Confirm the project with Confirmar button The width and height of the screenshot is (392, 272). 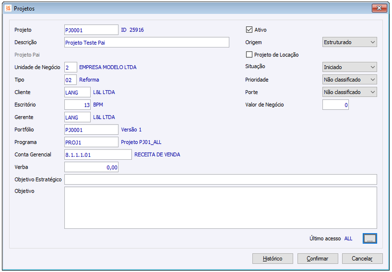click(318, 258)
